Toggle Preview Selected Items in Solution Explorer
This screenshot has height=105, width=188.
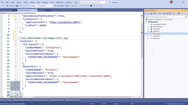coord(182,14)
